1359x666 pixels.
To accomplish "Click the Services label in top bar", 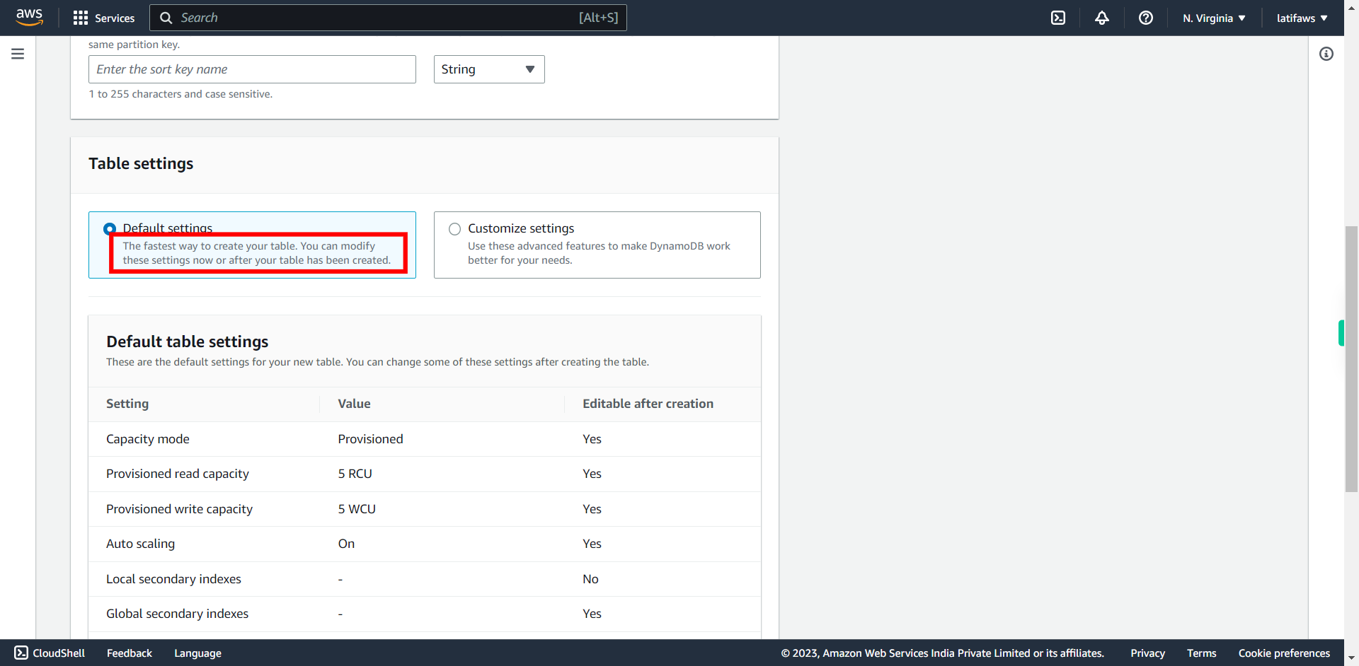I will click(115, 18).
